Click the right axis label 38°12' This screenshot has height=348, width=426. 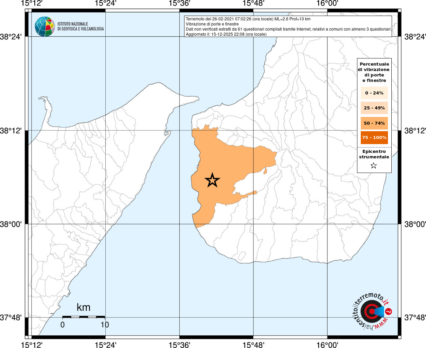[x=415, y=130]
